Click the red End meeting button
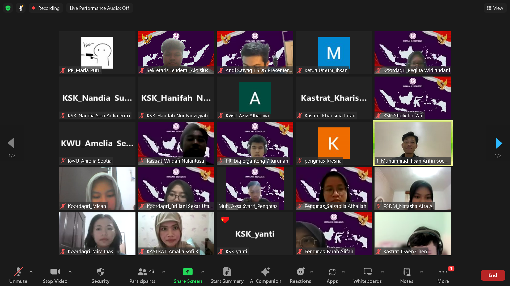The width and height of the screenshot is (510, 286). (x=492, y=275)
